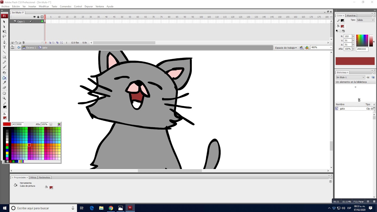This screenshot has height=212, width=377.
Task: Select the white arrow Subselection tool
Action: pyautogui.click(x=4, y=26)
